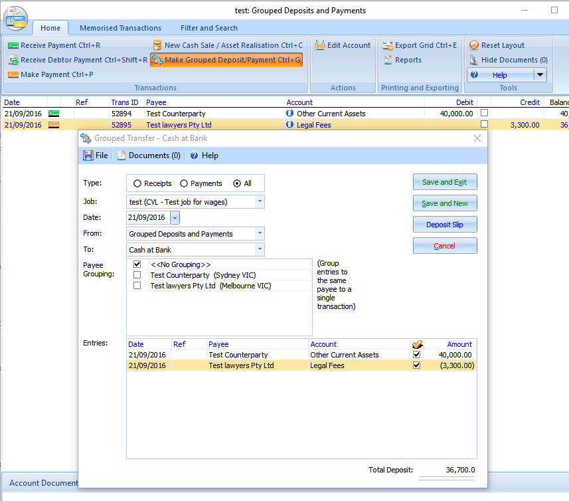Screen dimensions: 569x501
Task: Open the Filter and Search tab
Action: tap(208, 28)
